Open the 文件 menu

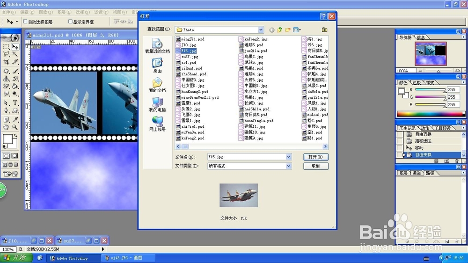pos(8,12)
